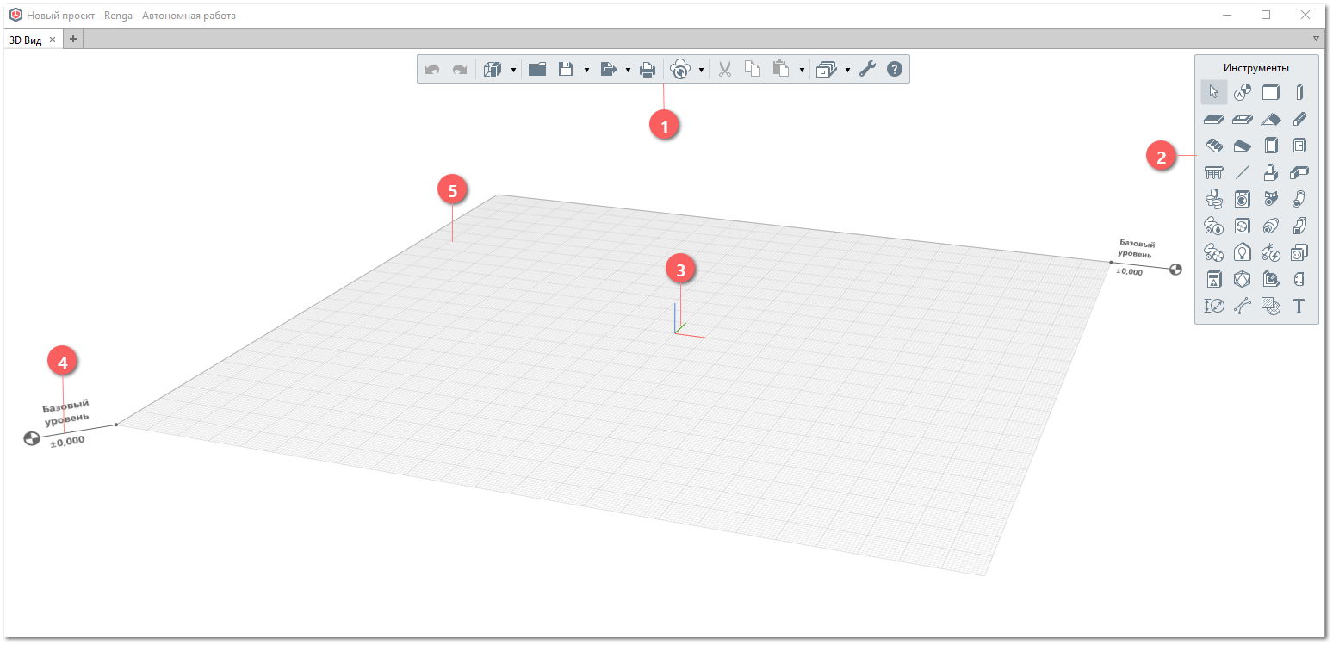Select the Beam tool

click(1299, 119)
